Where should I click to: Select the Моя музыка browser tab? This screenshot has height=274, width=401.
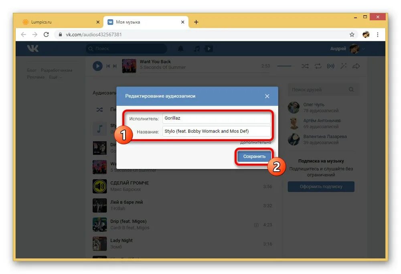coord(146,22)
